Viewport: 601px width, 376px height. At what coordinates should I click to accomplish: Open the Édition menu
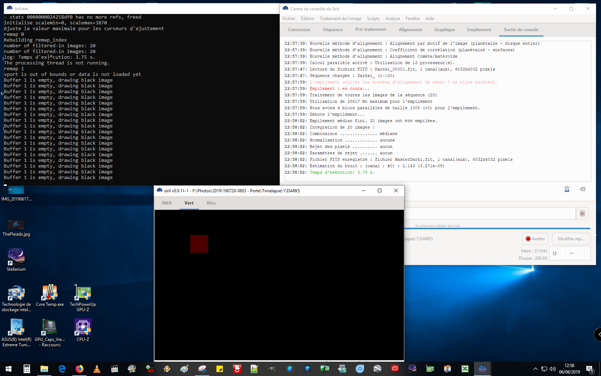pyautogui.click(x=307, y=19)
